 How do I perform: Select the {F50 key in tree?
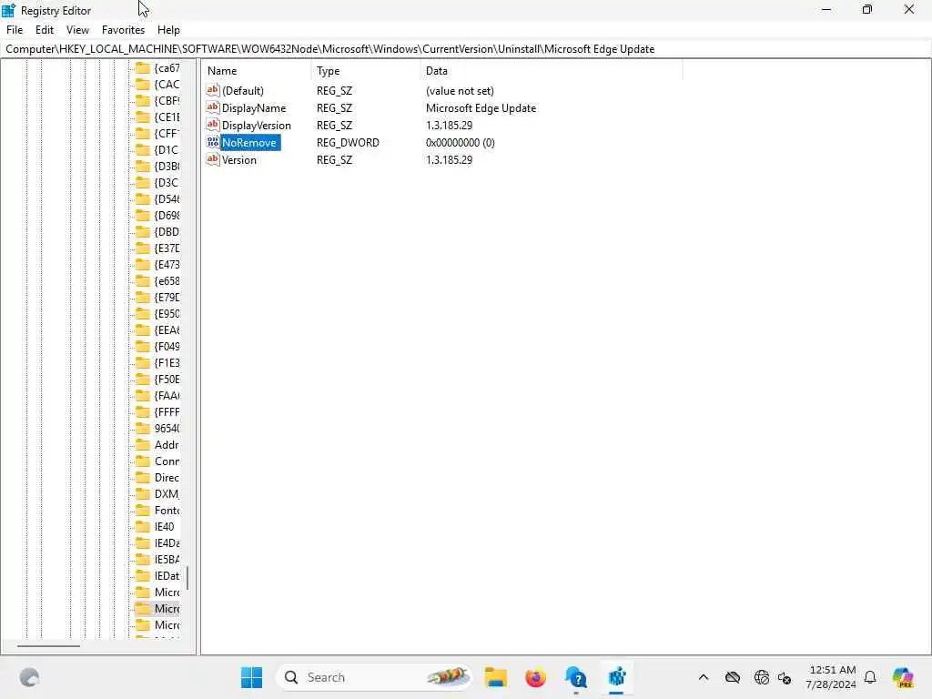167,380
